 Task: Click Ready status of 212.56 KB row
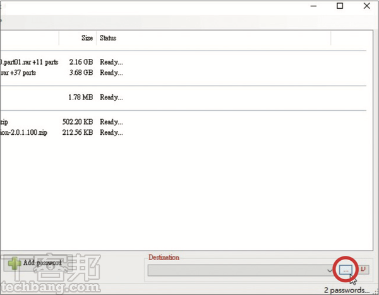point(111,132)
